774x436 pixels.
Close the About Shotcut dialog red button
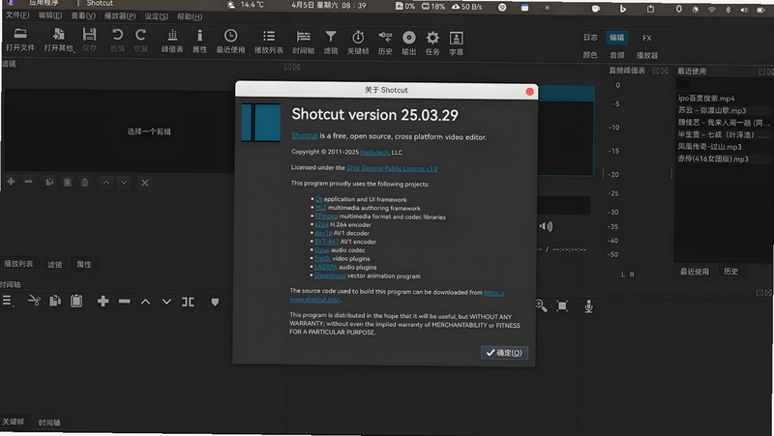[x=529, y=91]
